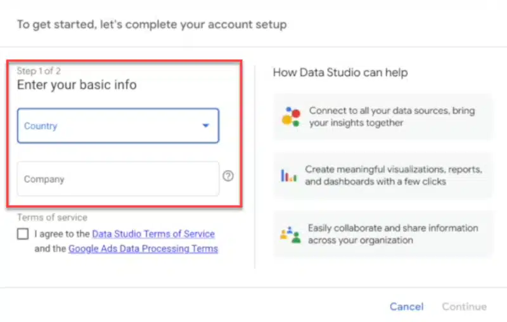Click the bar chart visualizations icon
The image size is (507, 322).
(x=288, y=176)
